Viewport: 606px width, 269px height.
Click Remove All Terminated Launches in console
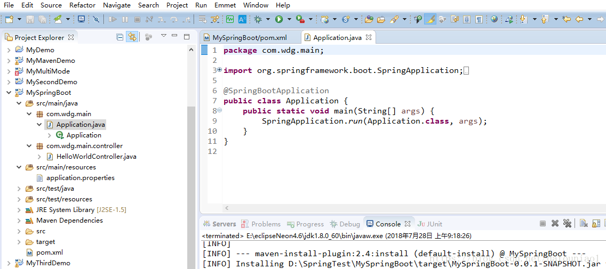pos(567,224)
